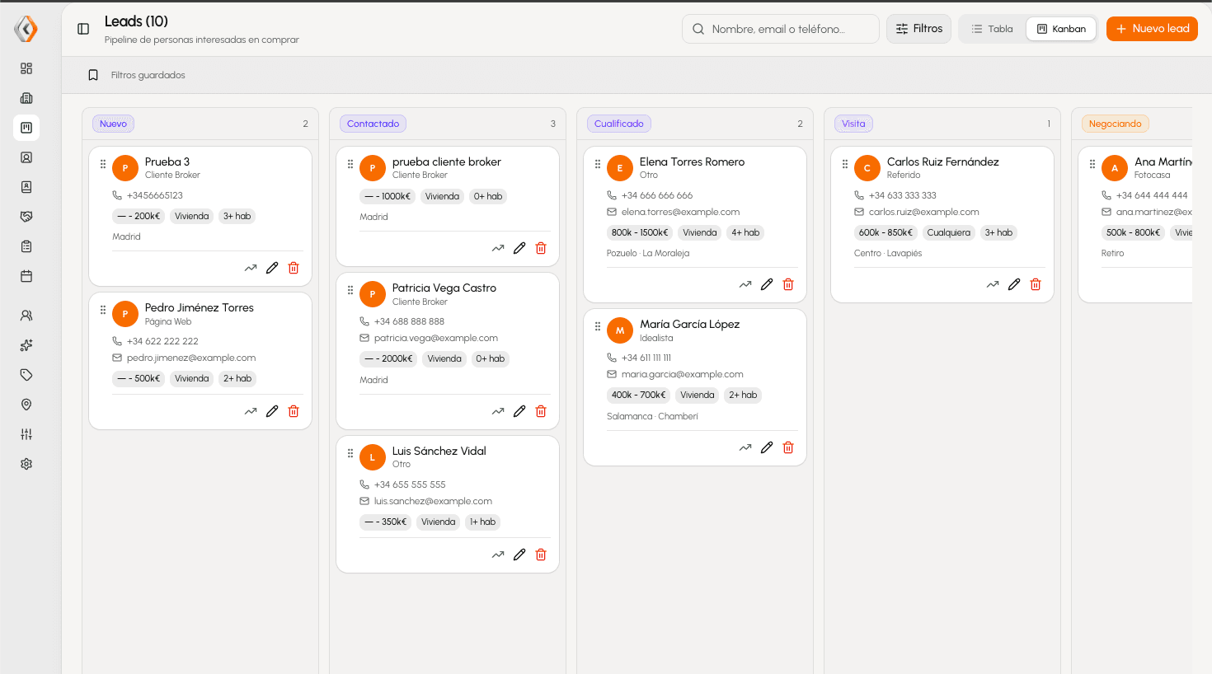
Task: Delete the Prueba 3 lead
Action: pyautogui.click(x=294, y=268)
